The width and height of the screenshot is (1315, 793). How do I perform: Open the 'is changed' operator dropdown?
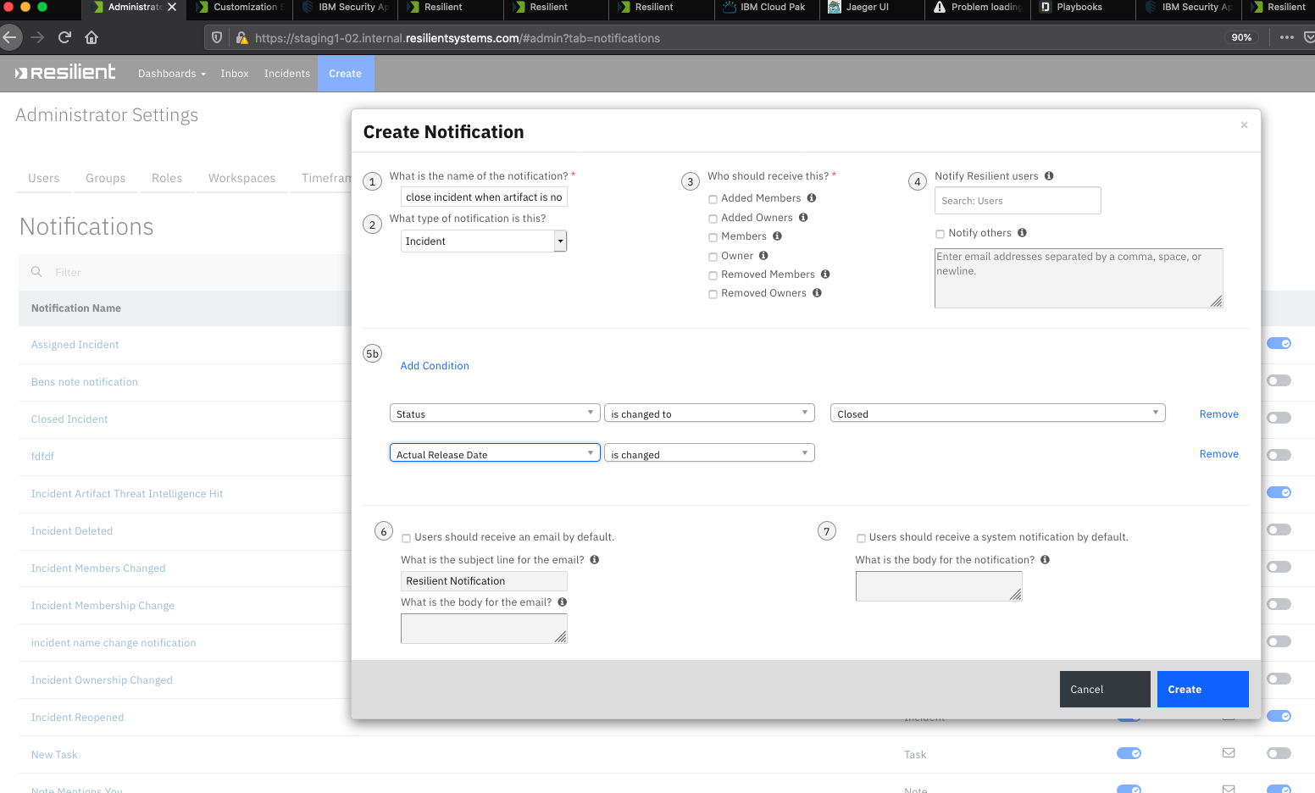709,453
